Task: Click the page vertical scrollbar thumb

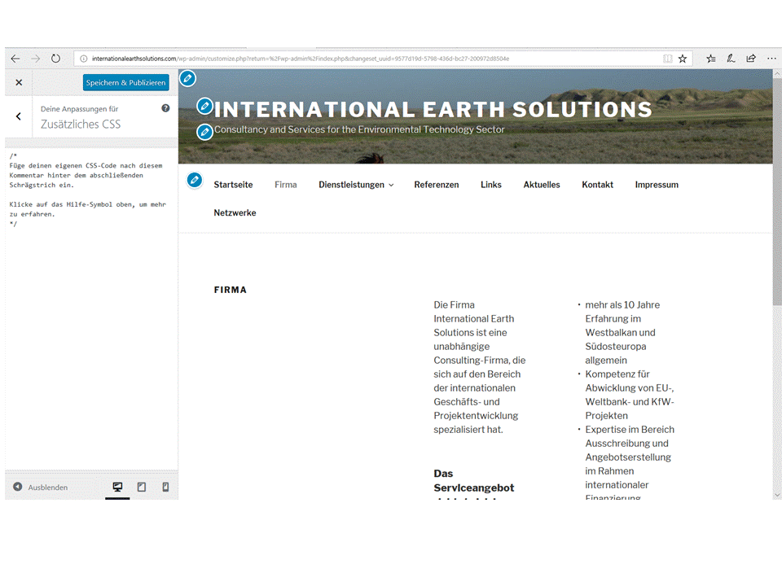Action: [777, 192]
